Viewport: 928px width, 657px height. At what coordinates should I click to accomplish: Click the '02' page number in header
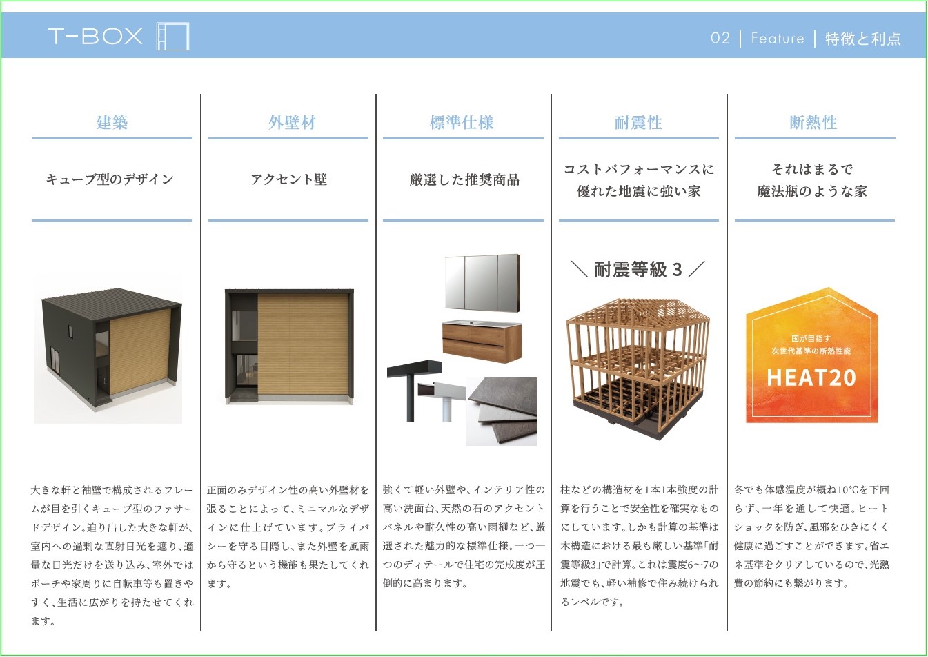[x=720, y=38]
